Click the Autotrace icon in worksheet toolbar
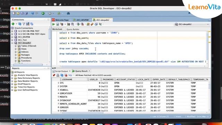 point(69,24)
